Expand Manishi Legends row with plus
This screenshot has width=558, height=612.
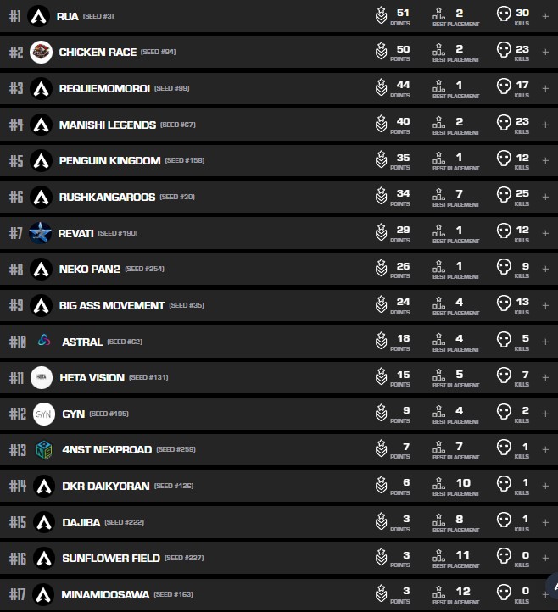545,125
